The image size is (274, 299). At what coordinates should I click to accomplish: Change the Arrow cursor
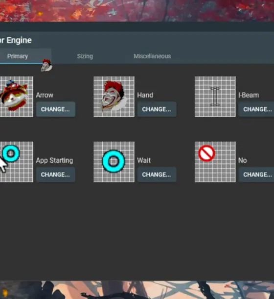56,109
